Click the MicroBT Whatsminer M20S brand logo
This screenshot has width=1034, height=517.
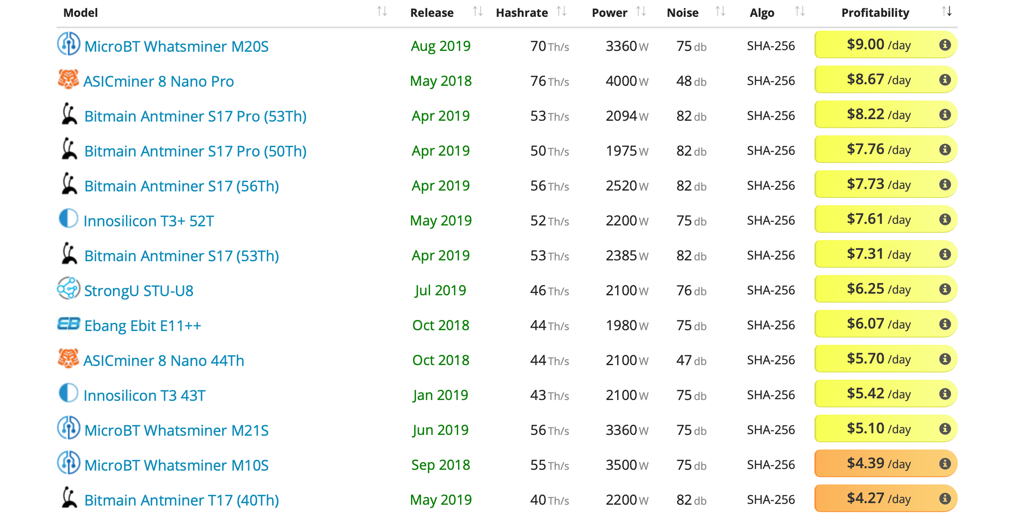tap(68, 44)
